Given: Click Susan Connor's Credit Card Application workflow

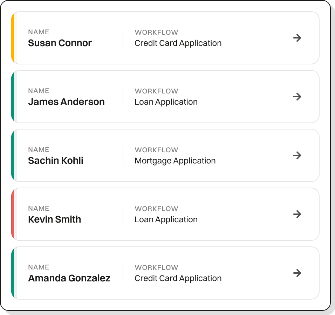Looking at the screenshot, I should [x=178, y=43].
